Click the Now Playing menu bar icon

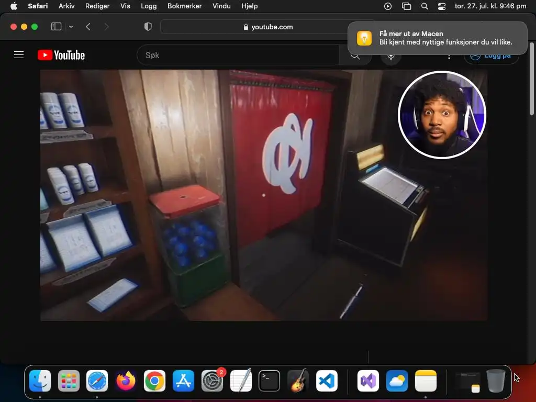pos(388,6)
